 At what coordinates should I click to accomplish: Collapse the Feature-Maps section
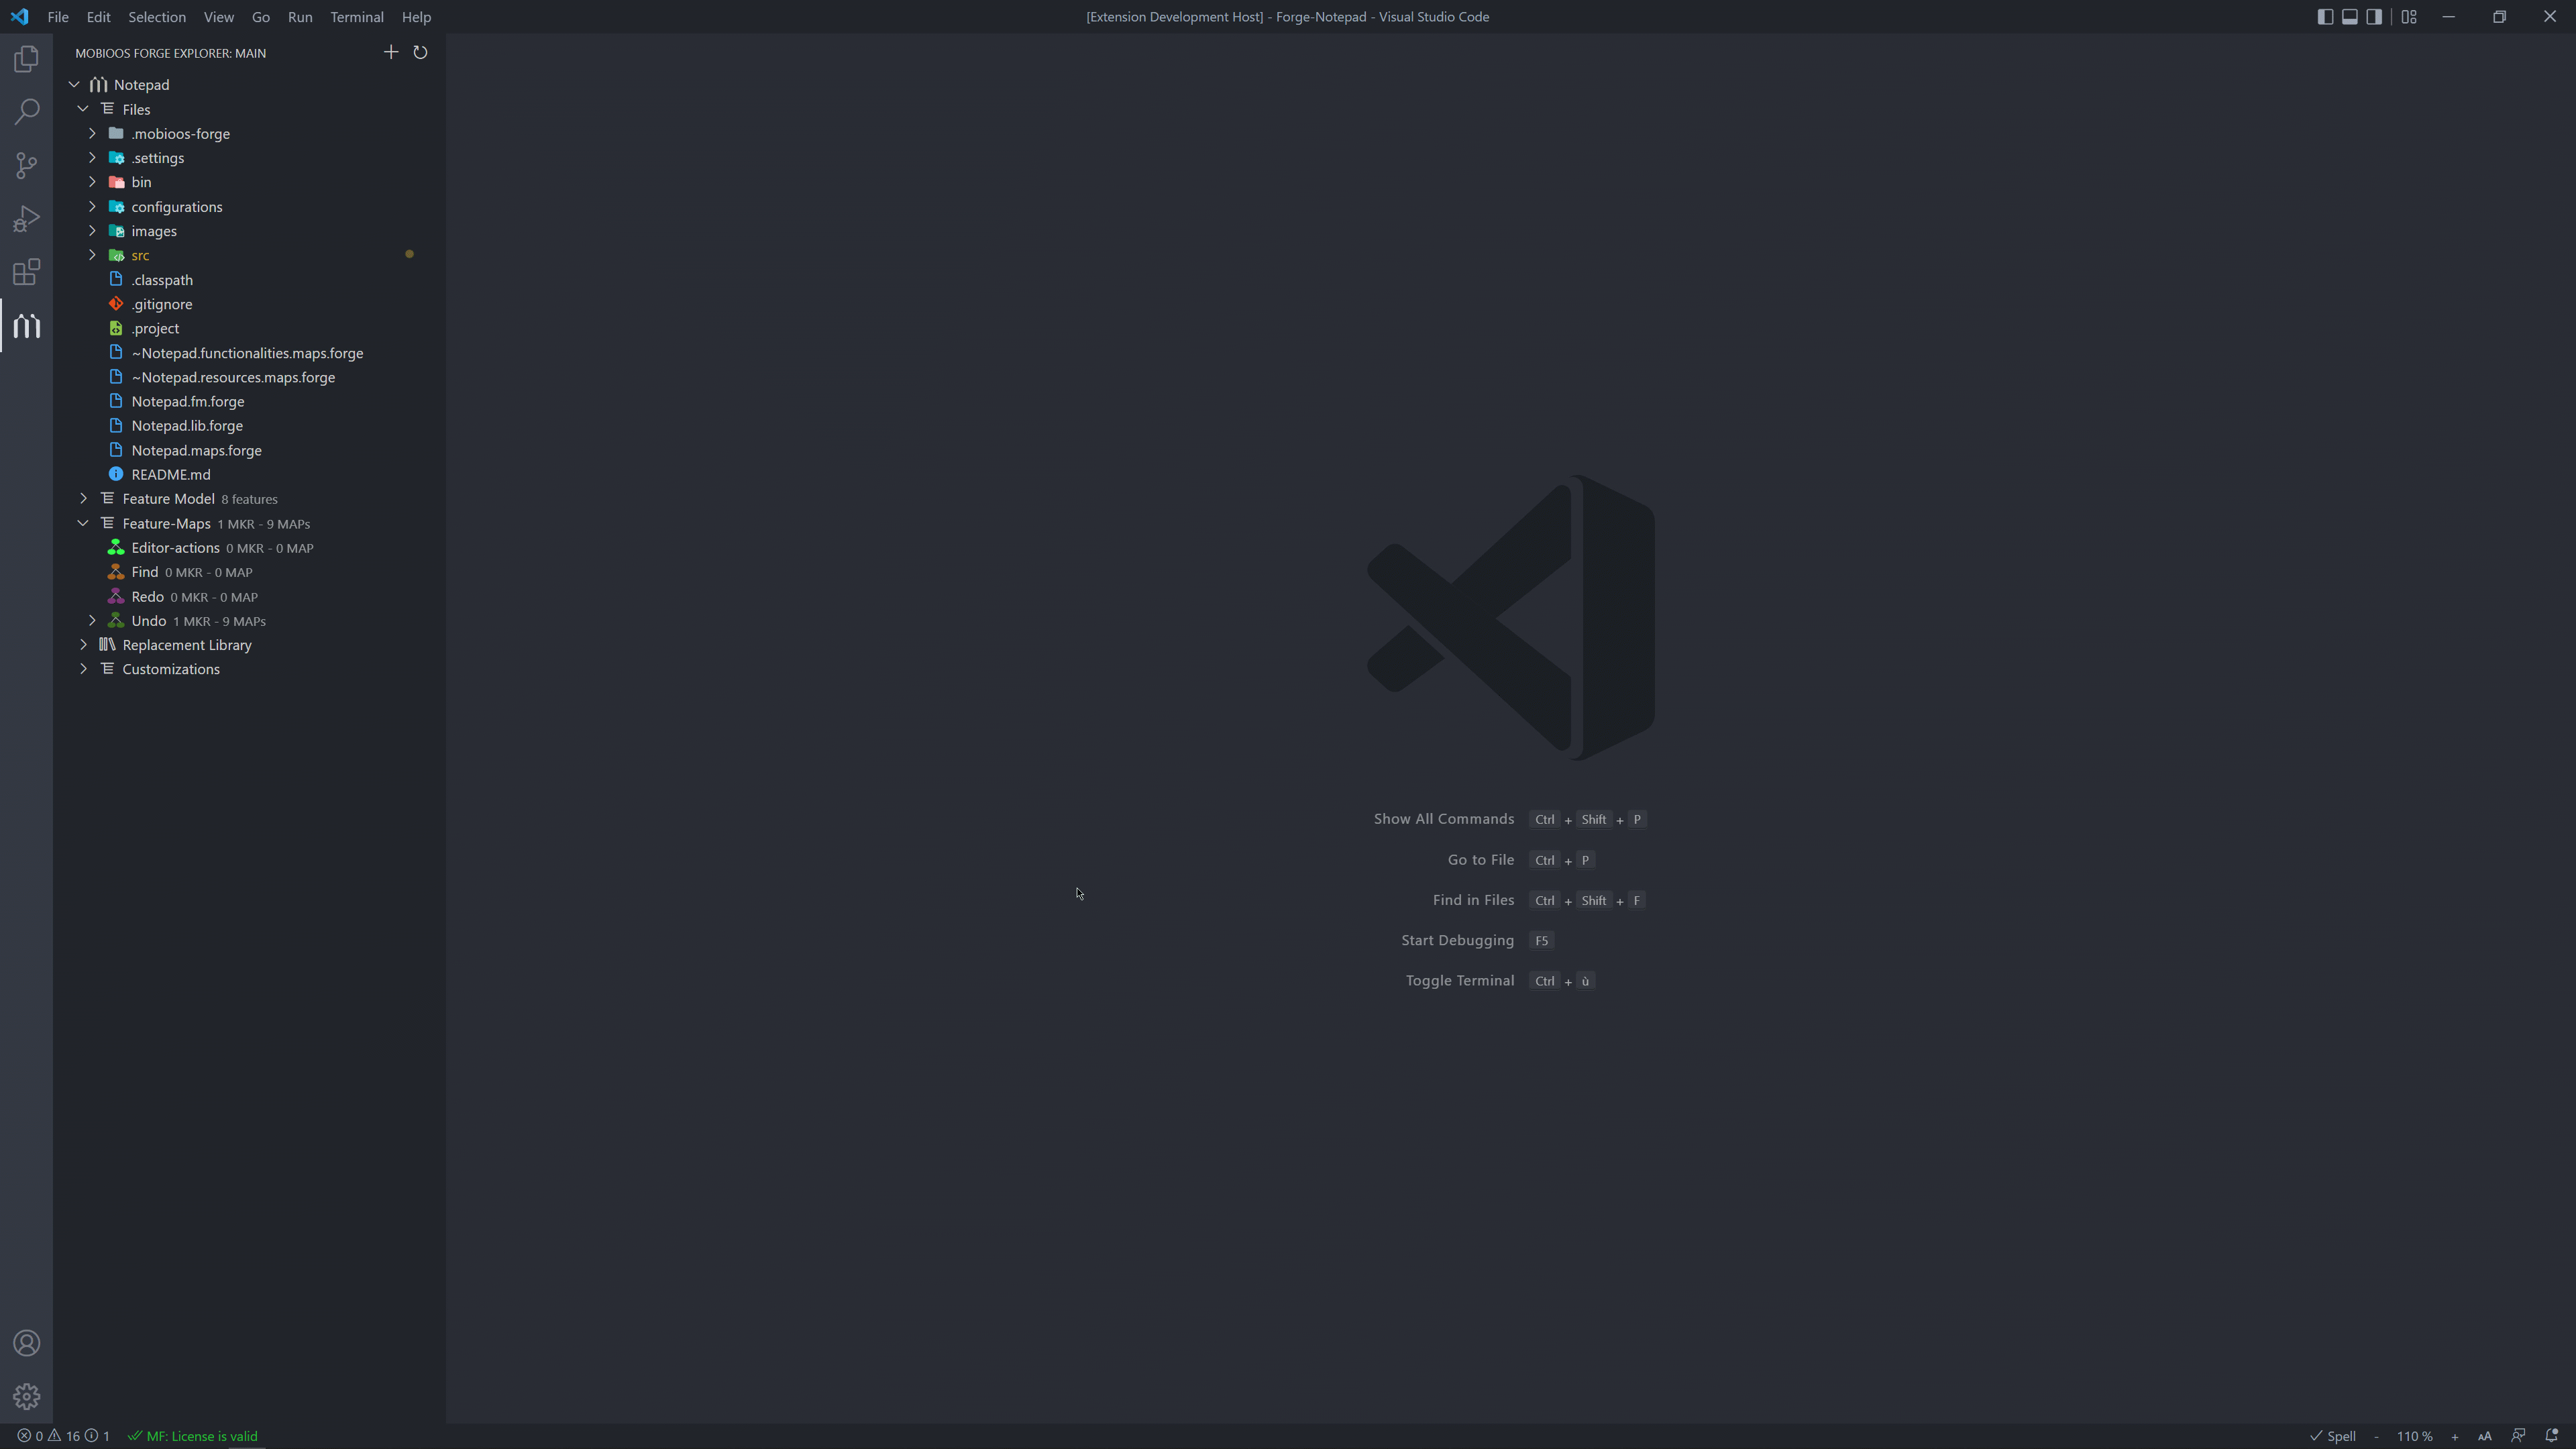pos(84,524)
